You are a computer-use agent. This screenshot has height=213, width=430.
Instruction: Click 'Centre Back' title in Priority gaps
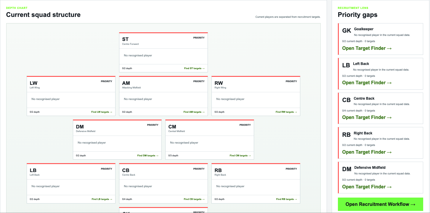tap(364, 98)
